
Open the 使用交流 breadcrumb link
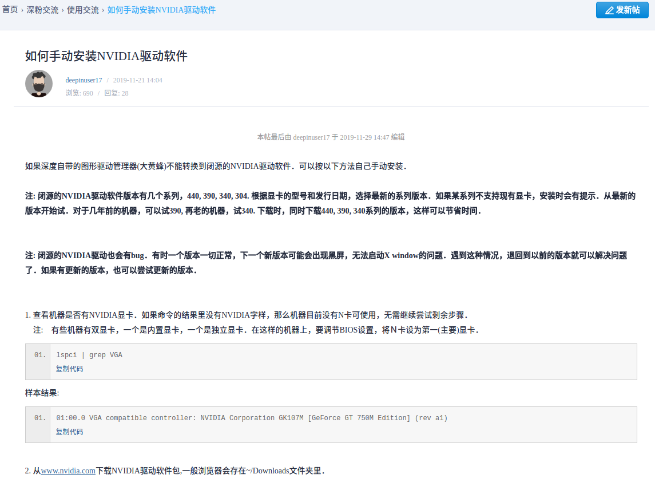pyautogui.click(x=83, y=10)
